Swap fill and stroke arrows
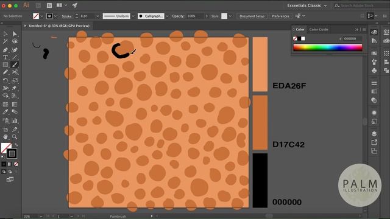The width and height of the screenshot is (390, 219). [16, 145]
